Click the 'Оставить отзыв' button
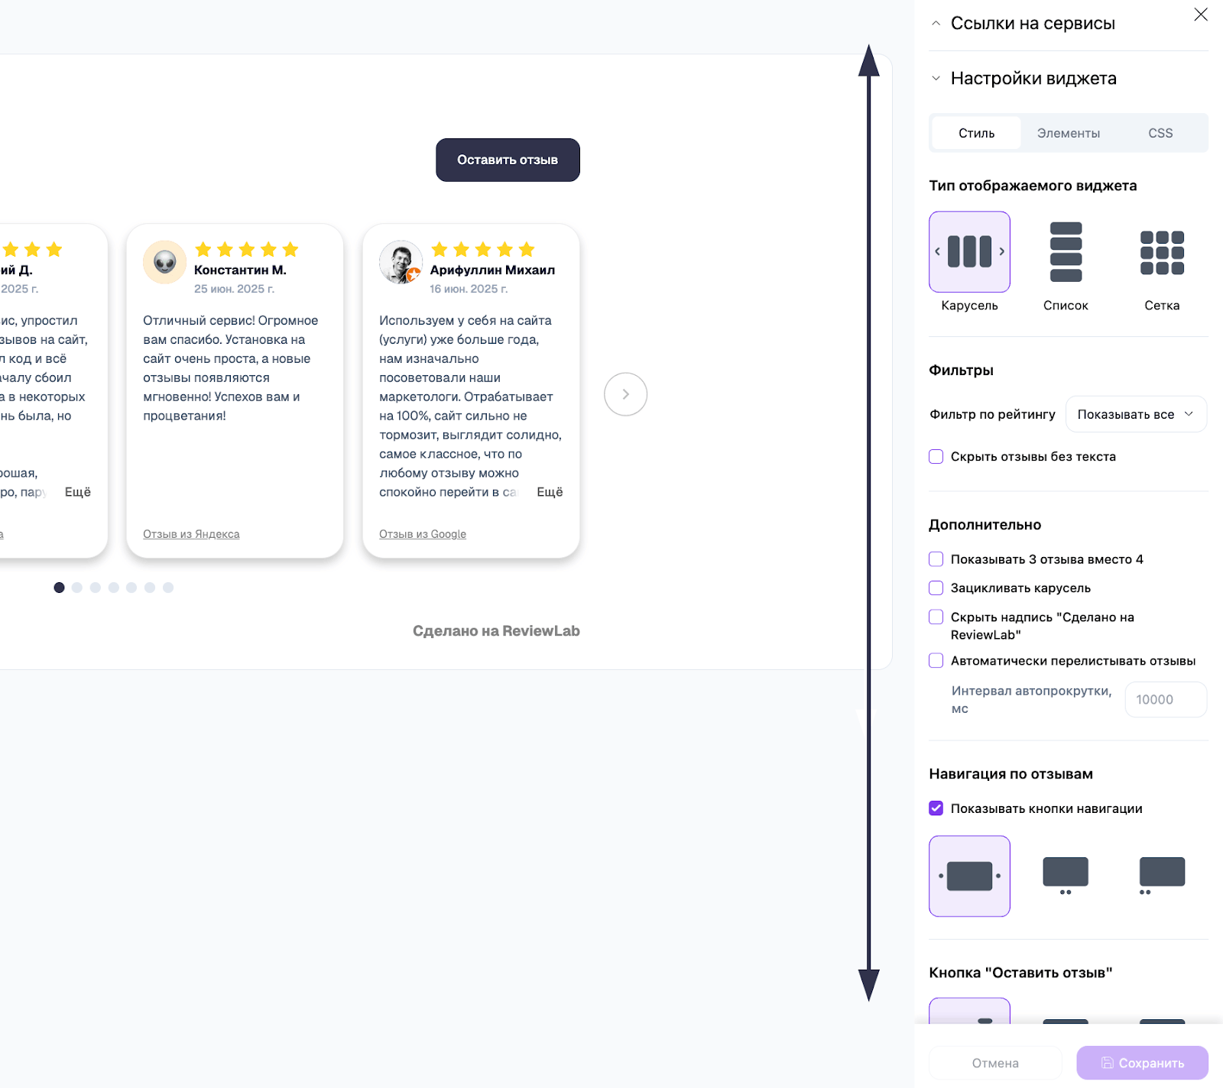 508,160
